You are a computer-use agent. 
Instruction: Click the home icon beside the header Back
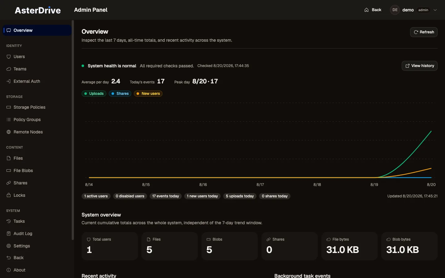(x=367, y=10)
